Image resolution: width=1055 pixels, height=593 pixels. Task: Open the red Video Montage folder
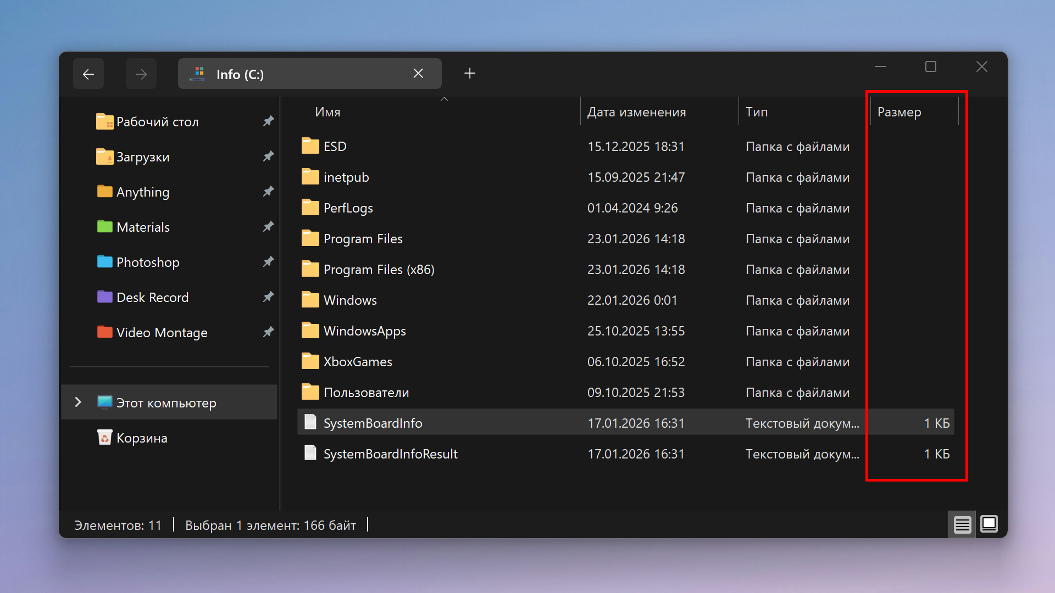coord(162,333)
